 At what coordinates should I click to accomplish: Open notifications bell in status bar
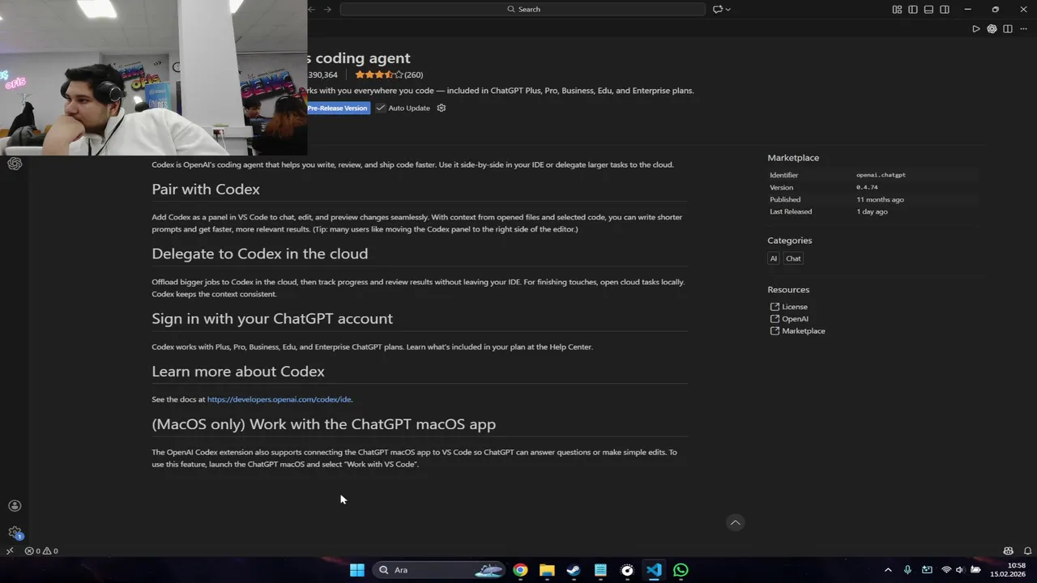pyautogui.click(x=1027, y=551)
